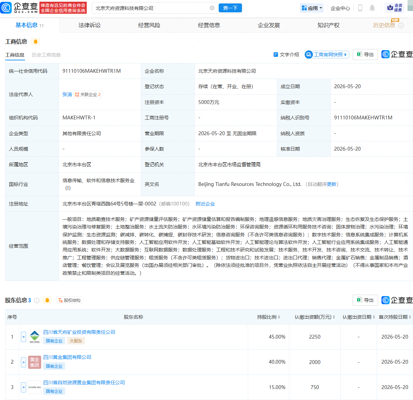The image size is (413, 400).
Task: Click the 查一下 search button
Action: tap(230, 8)
